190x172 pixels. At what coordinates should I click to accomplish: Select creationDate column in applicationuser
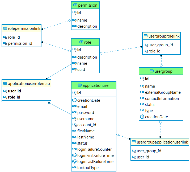(x=94, y=100)
